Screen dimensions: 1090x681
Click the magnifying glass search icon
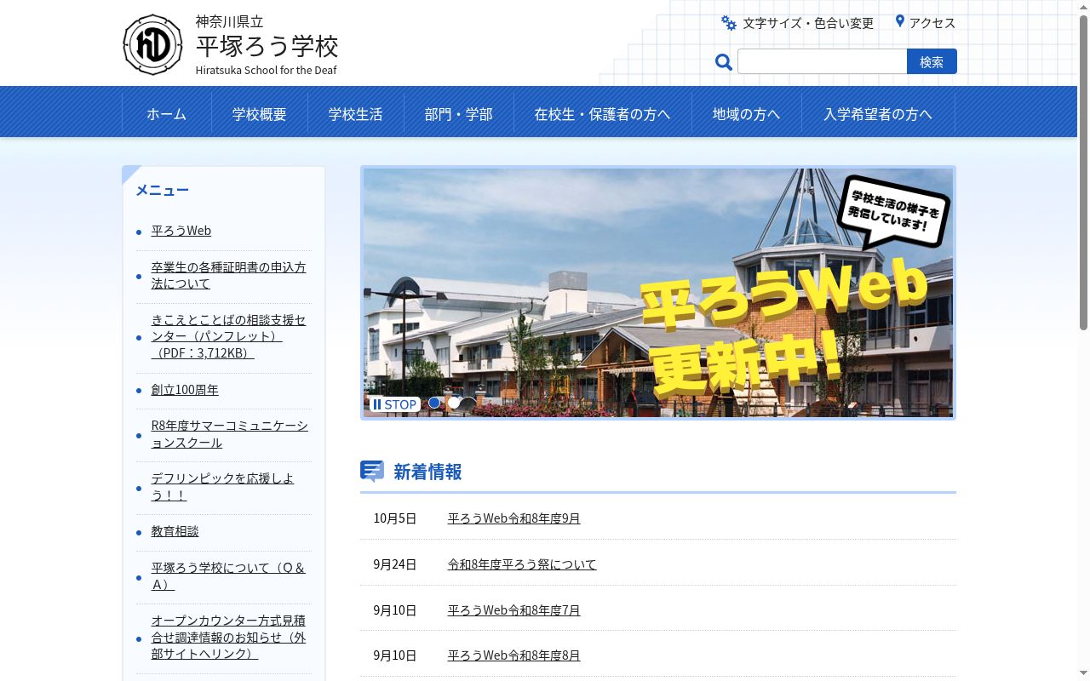pyautogui.click(x=724, y=62)
